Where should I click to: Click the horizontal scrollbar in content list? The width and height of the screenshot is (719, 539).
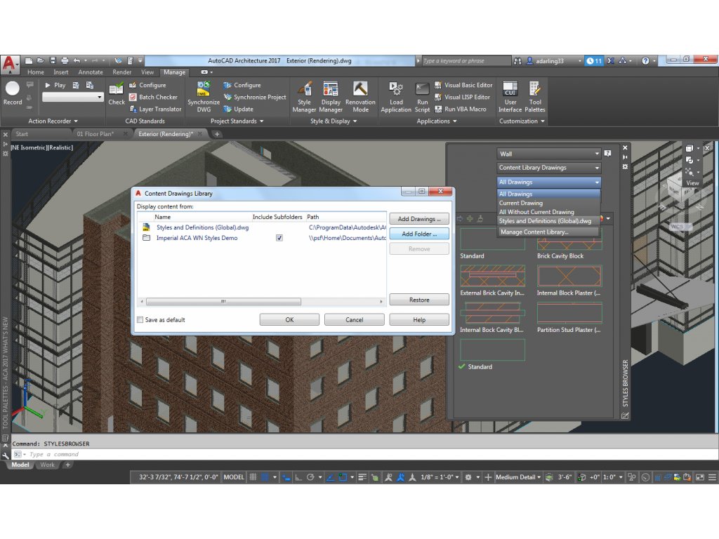point(223,302)
